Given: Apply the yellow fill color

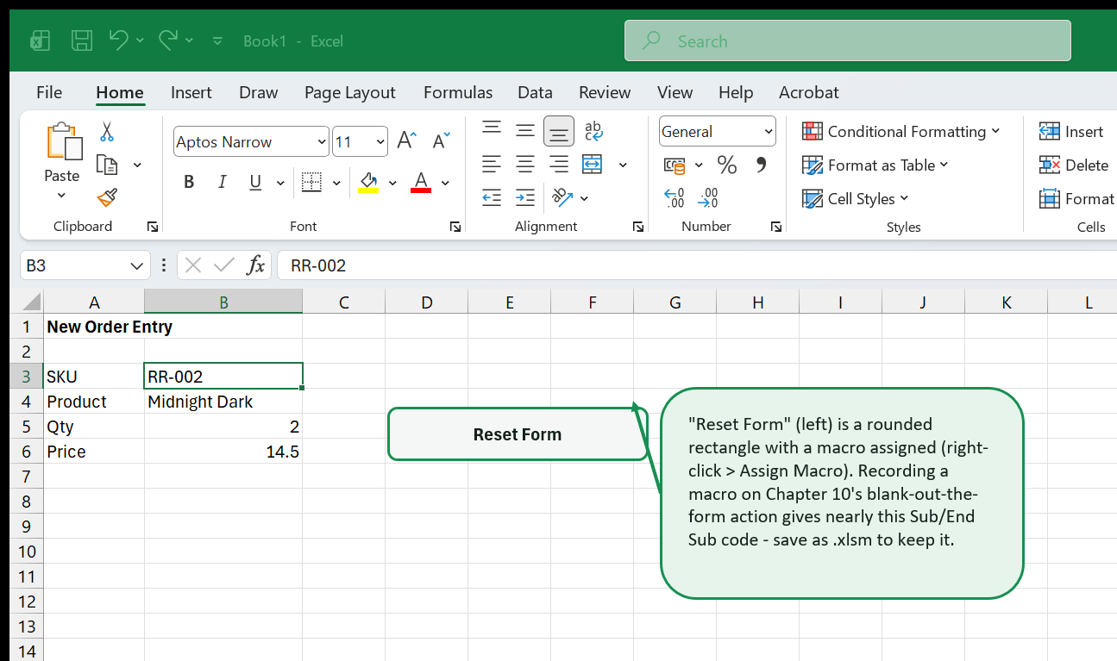Looking at the screenshot, I should click(368, 182).
